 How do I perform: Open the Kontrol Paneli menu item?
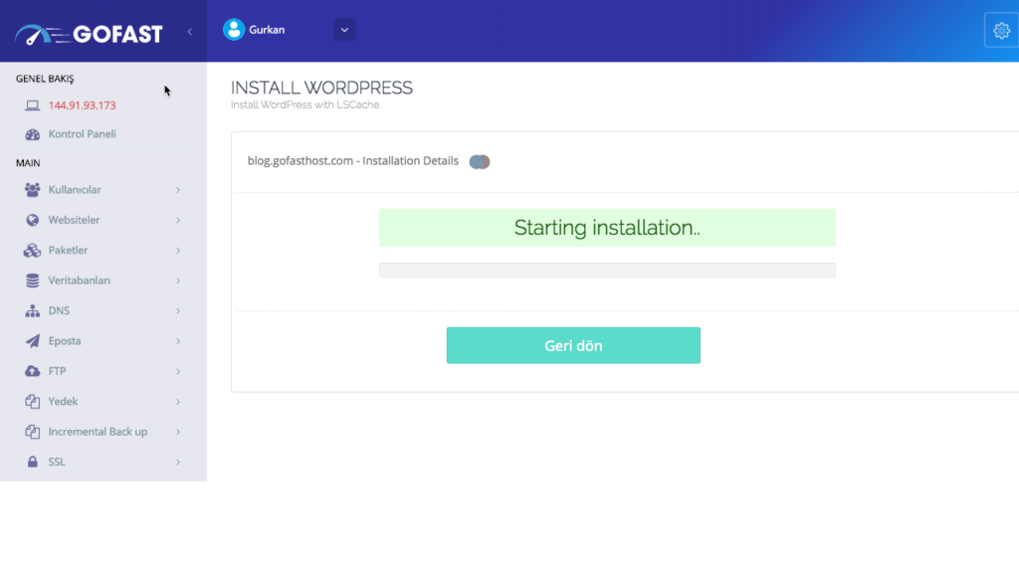point(83,134)
